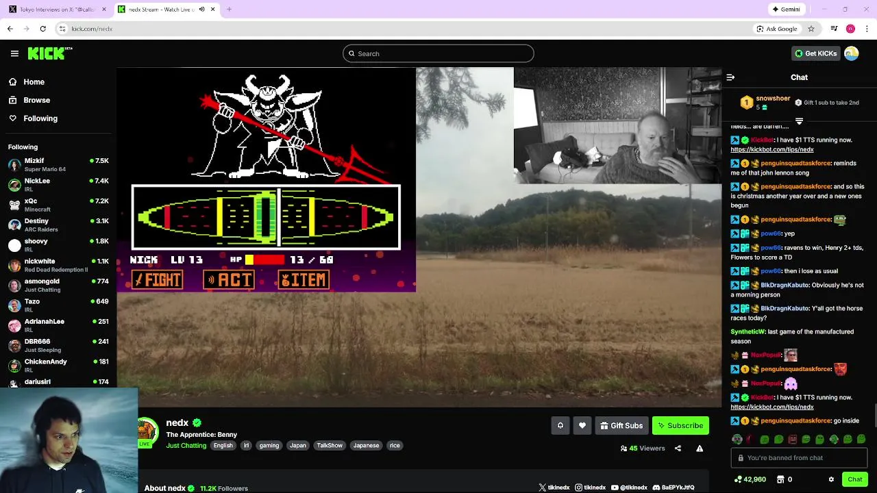Screen dimensions: 877x493
Task: Go to Home in the sidebar
Action: [x=34, y=82]
